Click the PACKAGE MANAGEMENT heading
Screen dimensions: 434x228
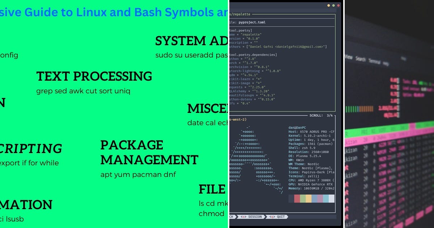click(x=149, y=152)
